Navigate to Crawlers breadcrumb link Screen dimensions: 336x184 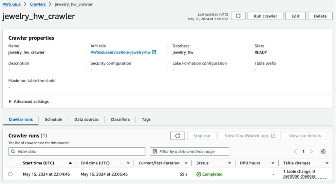pyautogui.click(x=38, y=4)
